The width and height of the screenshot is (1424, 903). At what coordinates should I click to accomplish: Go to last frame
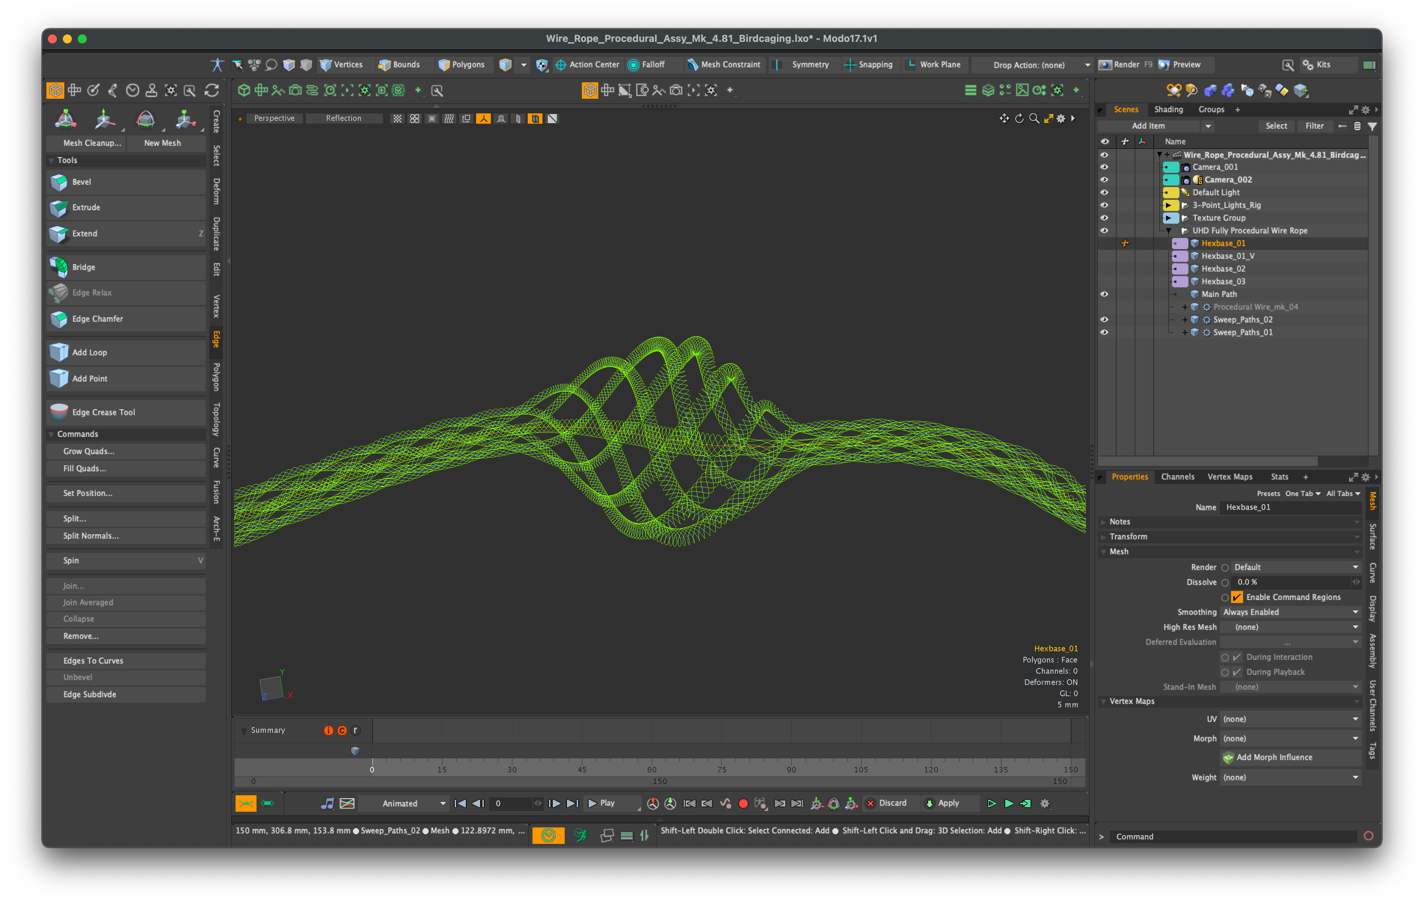[x=572, y=803]
